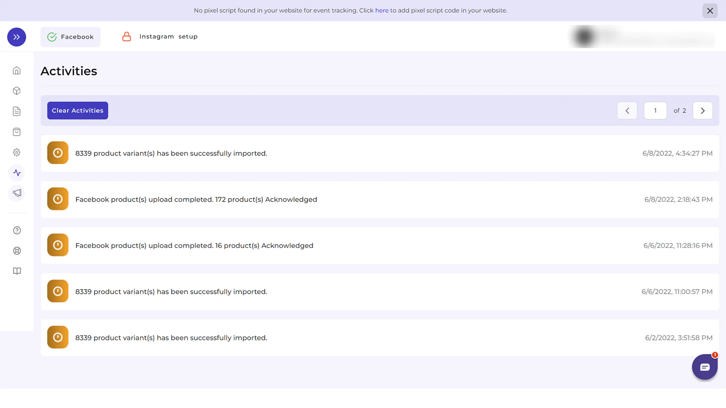Viewport: 726px width, 408px height.
Task: Open the Settings gear icon in sidebar
Action: (x=17, y=152)
